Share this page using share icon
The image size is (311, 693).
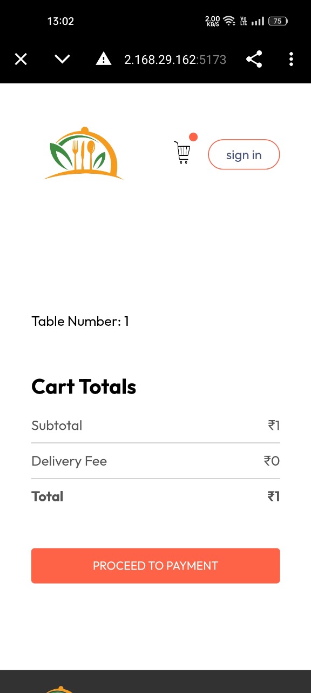(254, 59)
